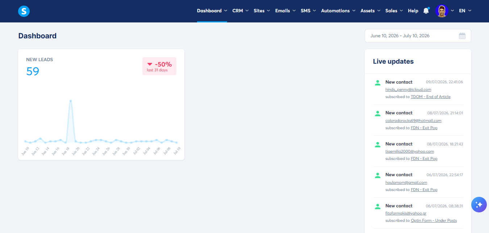This screenshot has height=233, width=489.
Task: Click the calendar icon in date range field
Action: point(462,36)
